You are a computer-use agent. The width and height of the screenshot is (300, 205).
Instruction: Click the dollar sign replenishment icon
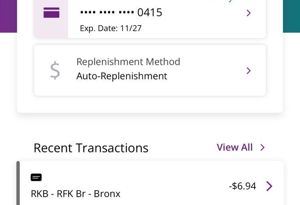(x=55, y=71)
